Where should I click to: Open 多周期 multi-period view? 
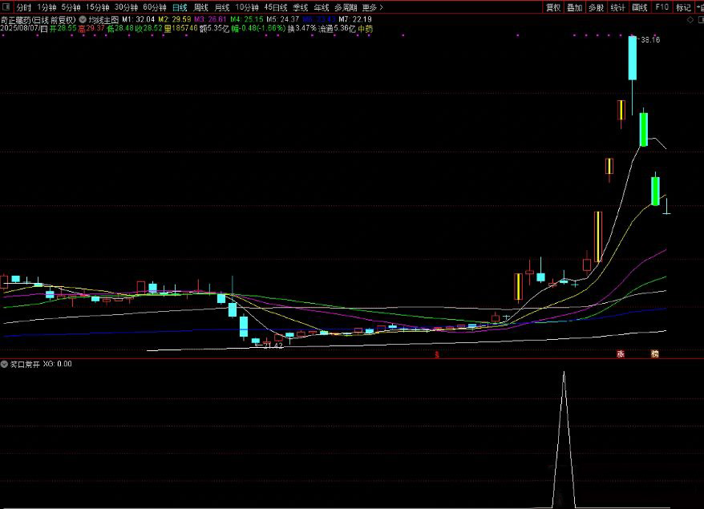pos(346,7)
